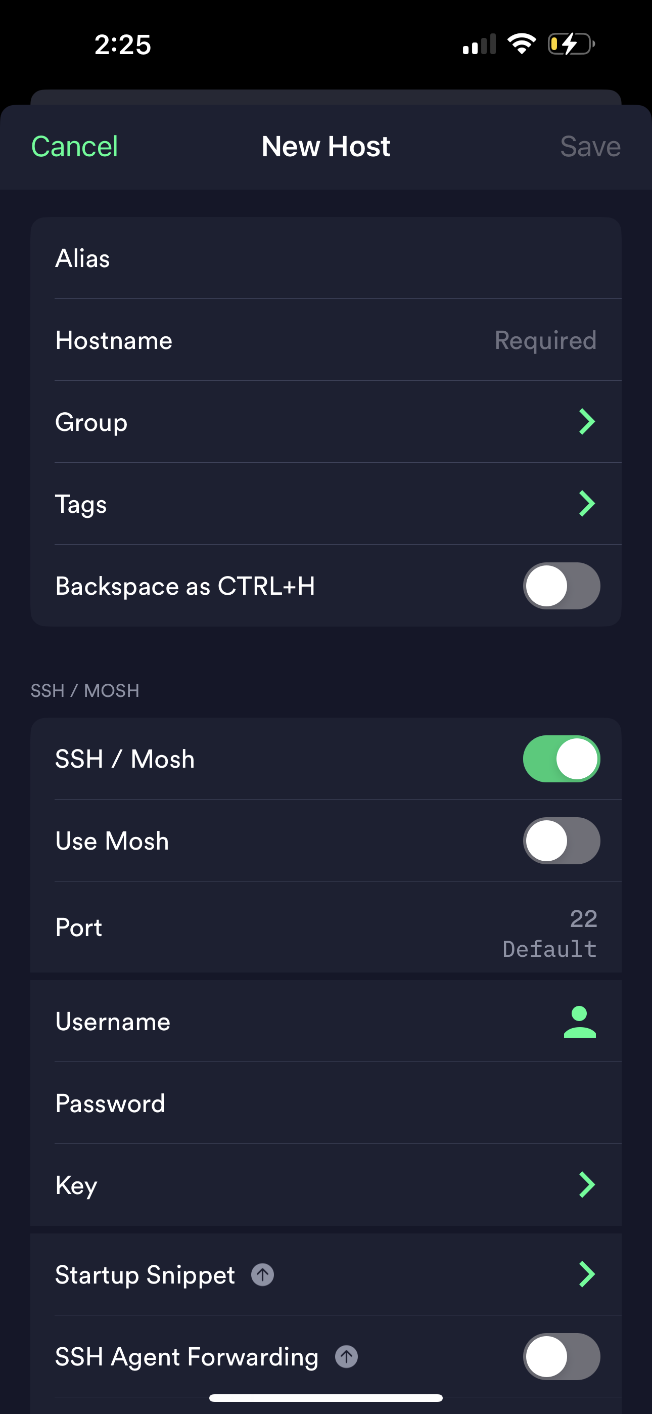This screenshot has width=652, height=1414.
Task: Turn on SSH Agent Forwarding
Action: 561,1356
